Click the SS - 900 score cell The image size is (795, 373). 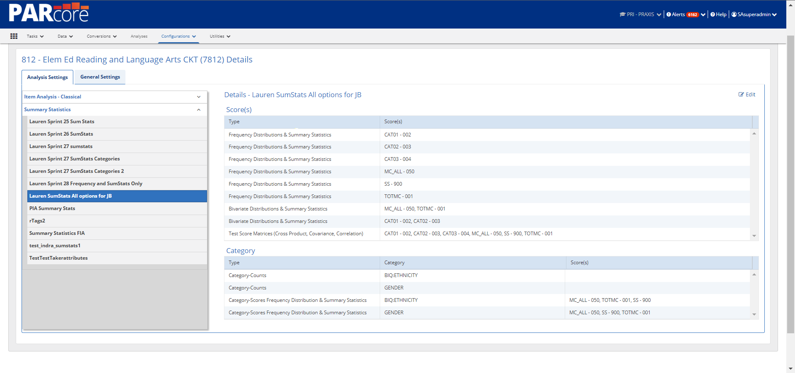coord(565,184)
